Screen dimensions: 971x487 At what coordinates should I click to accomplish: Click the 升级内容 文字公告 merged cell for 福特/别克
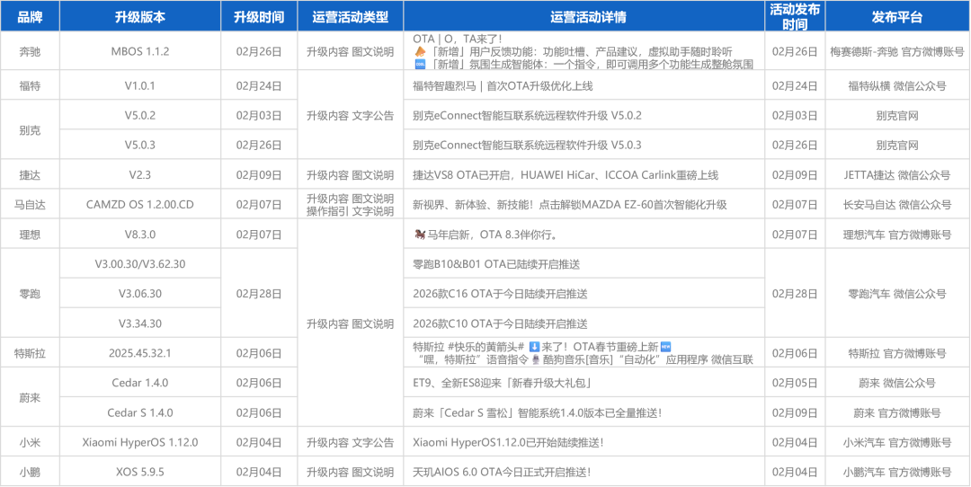tap(350, 115)
